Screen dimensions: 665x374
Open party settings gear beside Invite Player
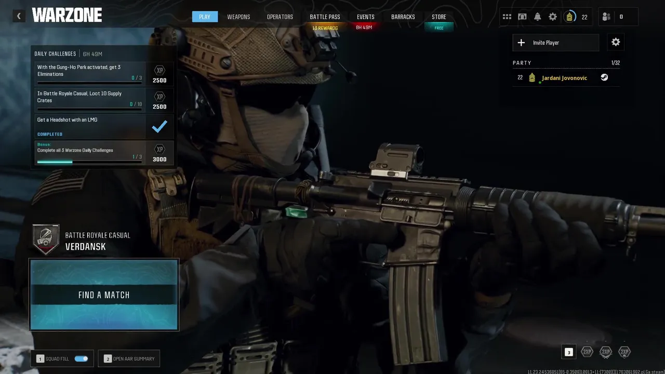616,43
